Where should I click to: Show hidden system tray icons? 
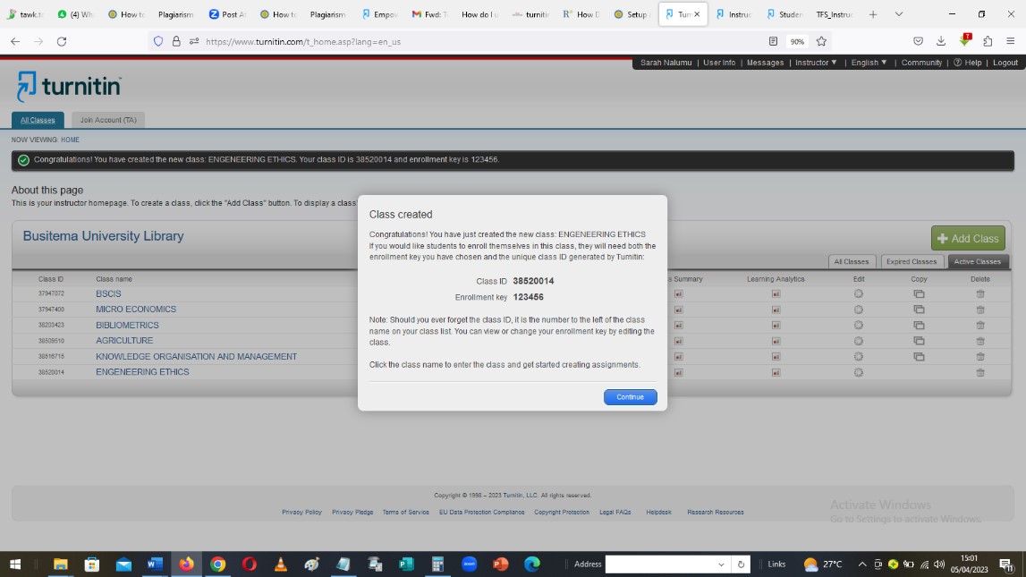(861, 564)
